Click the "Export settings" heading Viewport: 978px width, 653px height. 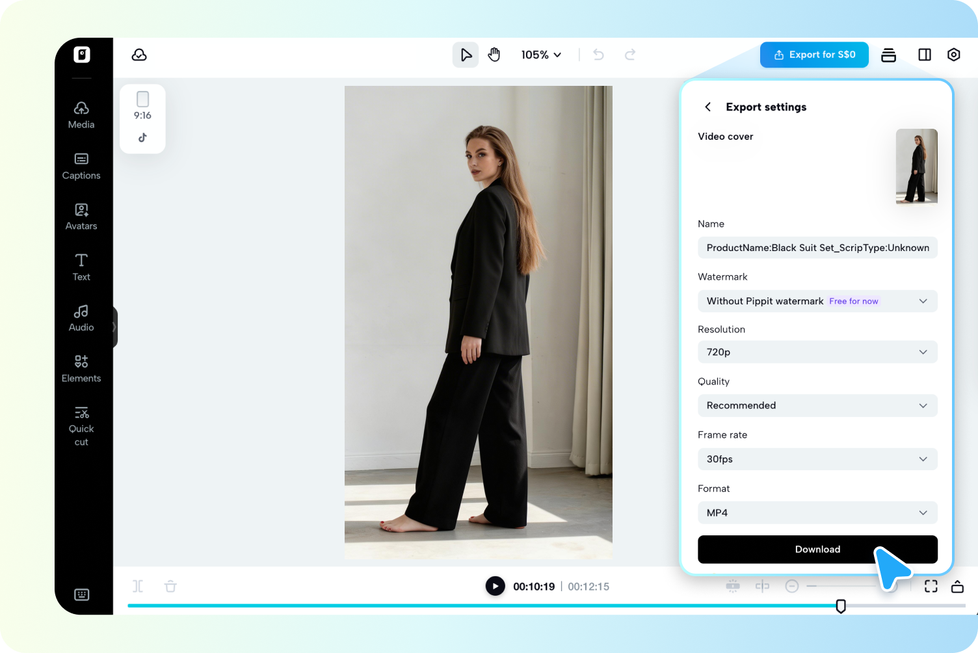coord(766,107)
